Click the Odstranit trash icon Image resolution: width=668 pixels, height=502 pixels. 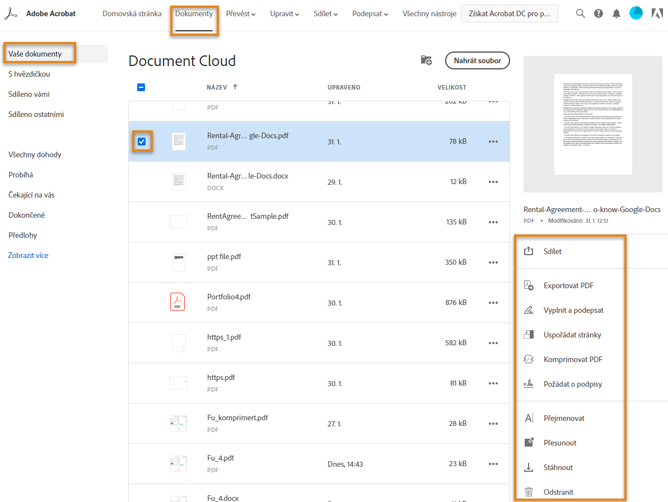(x=529, y=492)
